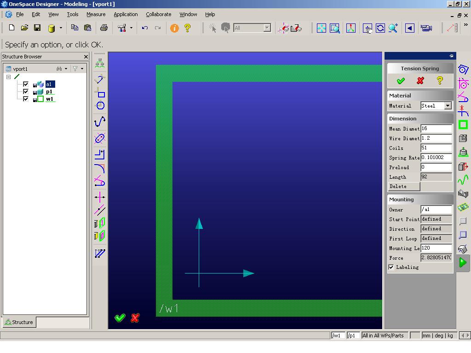
Task: Print using the printer icon
Action: tap(104, 28)
